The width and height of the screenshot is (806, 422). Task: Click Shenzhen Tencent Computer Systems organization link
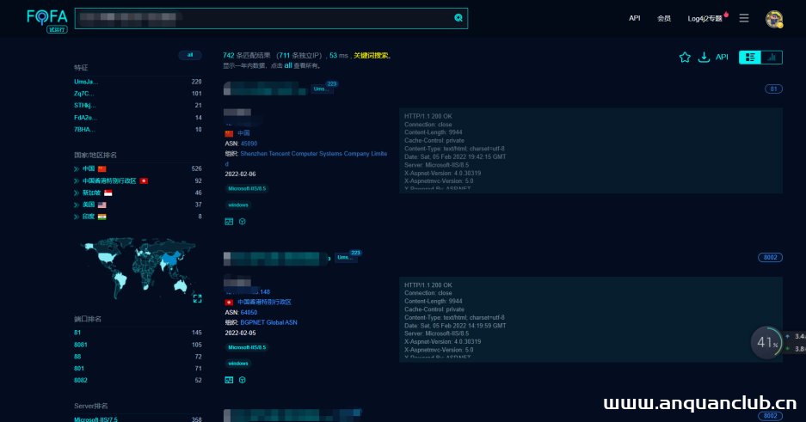click(313, 153)
